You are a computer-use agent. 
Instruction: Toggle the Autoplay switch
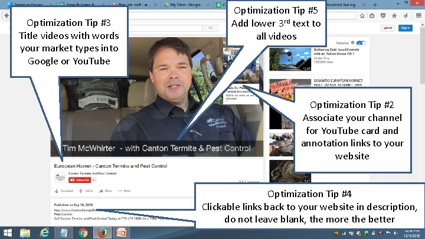(x=361, y=43)
